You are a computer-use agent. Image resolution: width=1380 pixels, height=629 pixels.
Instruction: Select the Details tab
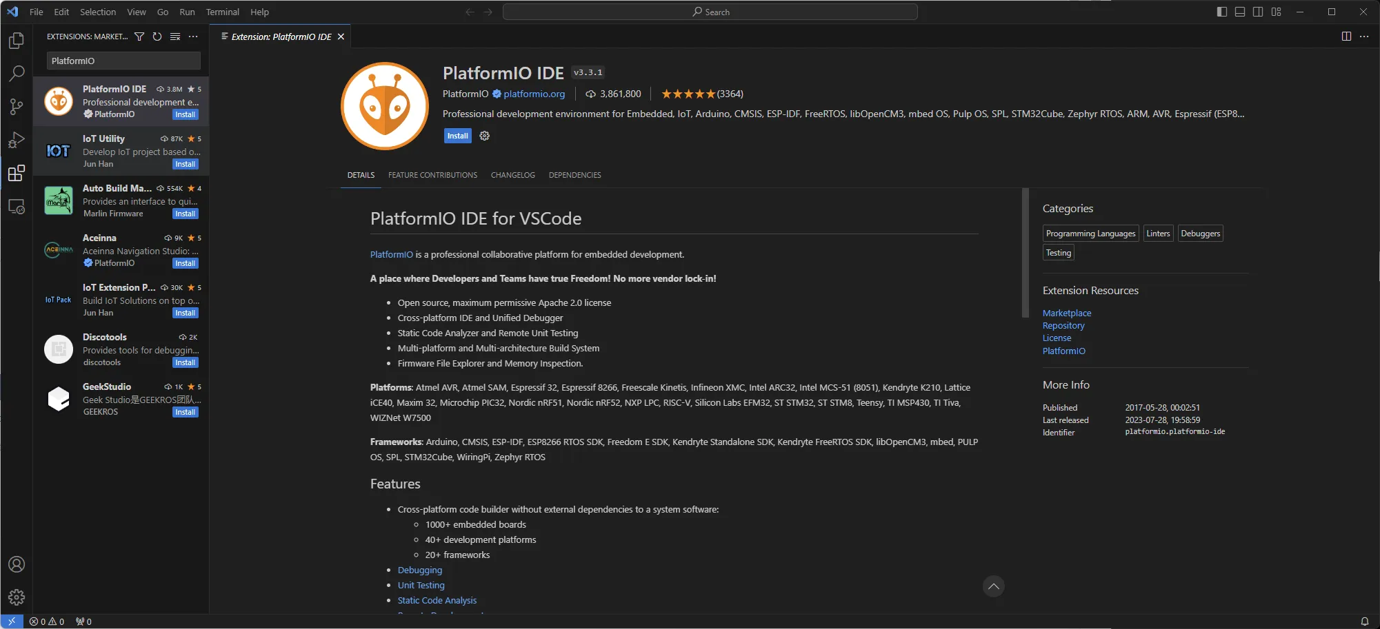click(x=361, y=175)
